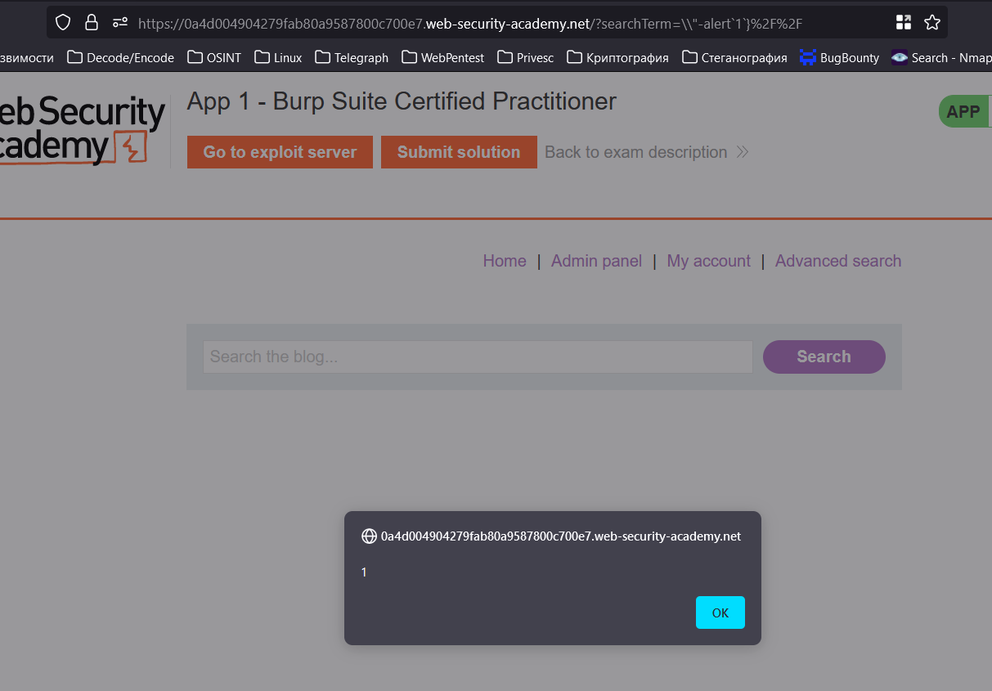Click the green APP status badge
The image size is (992, 691).
pyautogui.click(x=965, y=112)
